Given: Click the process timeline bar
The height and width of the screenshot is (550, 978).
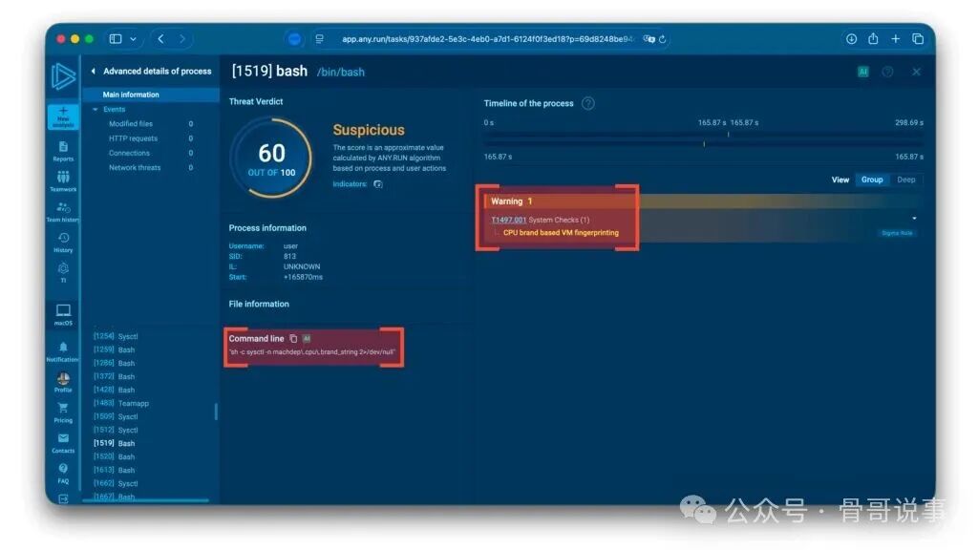Looking at the screenshot, I should [704, 143].
